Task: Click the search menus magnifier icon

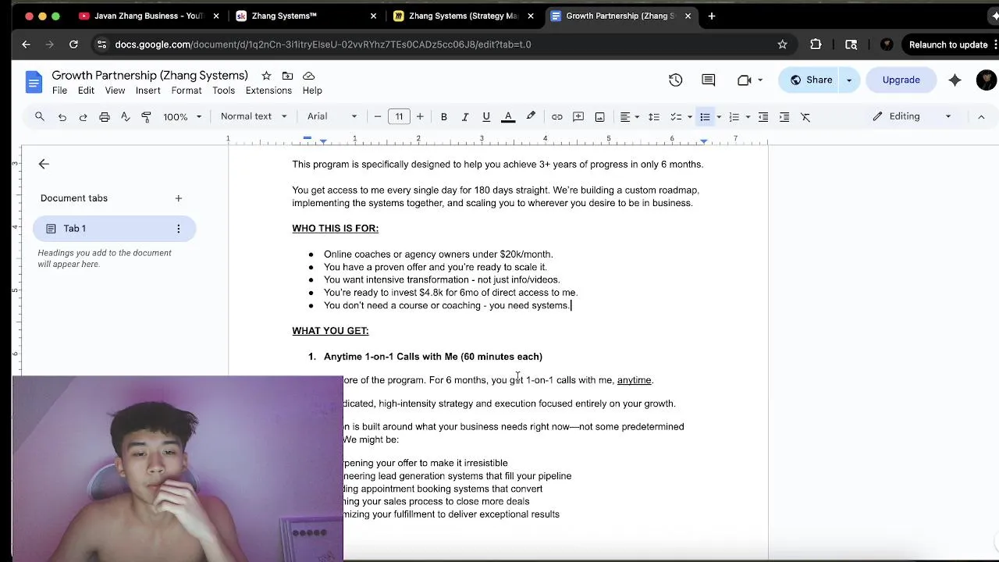Action: click(x=40, y=116)
